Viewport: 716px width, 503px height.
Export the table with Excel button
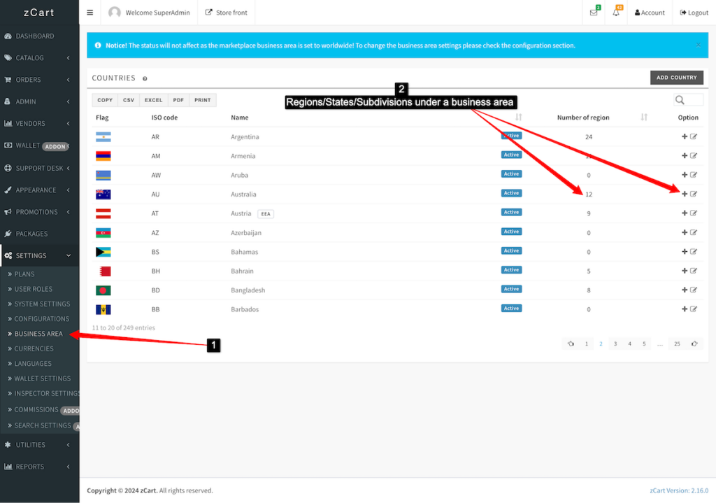153,100
